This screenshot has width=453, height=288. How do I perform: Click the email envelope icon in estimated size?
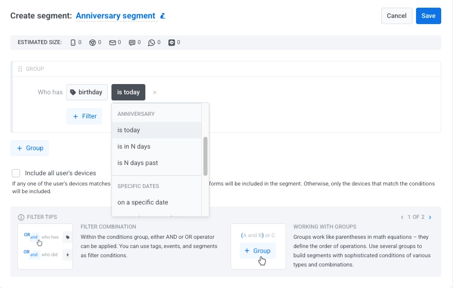[112, 43]
